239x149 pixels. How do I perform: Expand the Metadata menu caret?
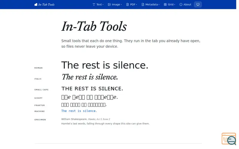(159, 5)
